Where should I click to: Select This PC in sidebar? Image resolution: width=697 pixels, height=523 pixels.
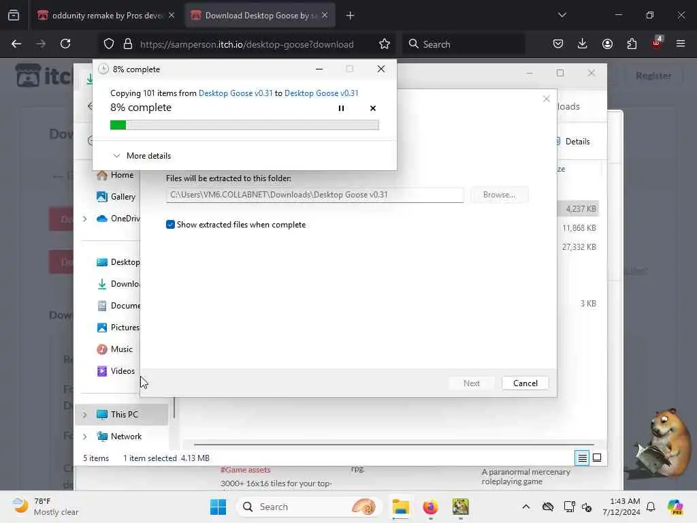click(x=122, y=415)
